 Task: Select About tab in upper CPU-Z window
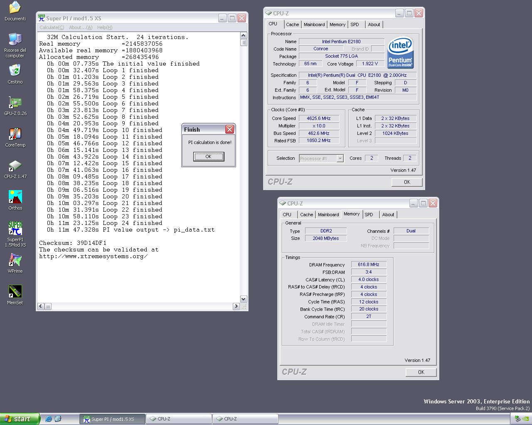pos(374,24)
